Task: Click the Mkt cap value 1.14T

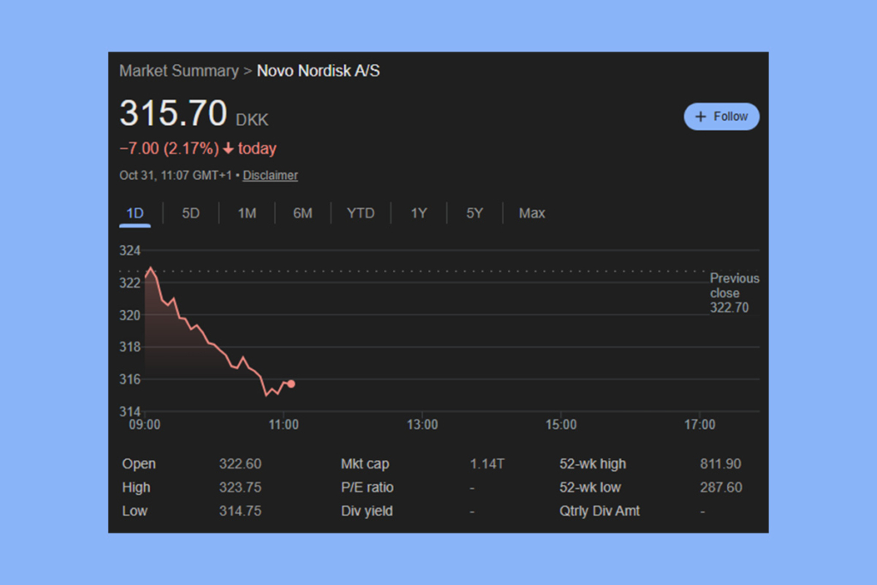Action: [486, 463]
